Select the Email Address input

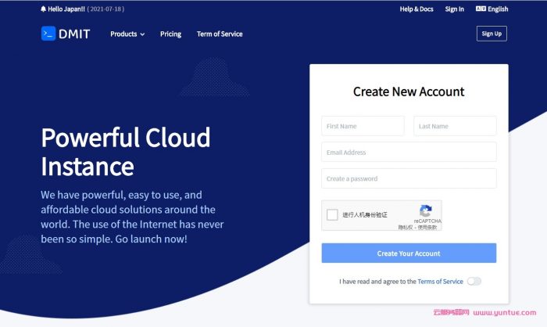point(409,153)
